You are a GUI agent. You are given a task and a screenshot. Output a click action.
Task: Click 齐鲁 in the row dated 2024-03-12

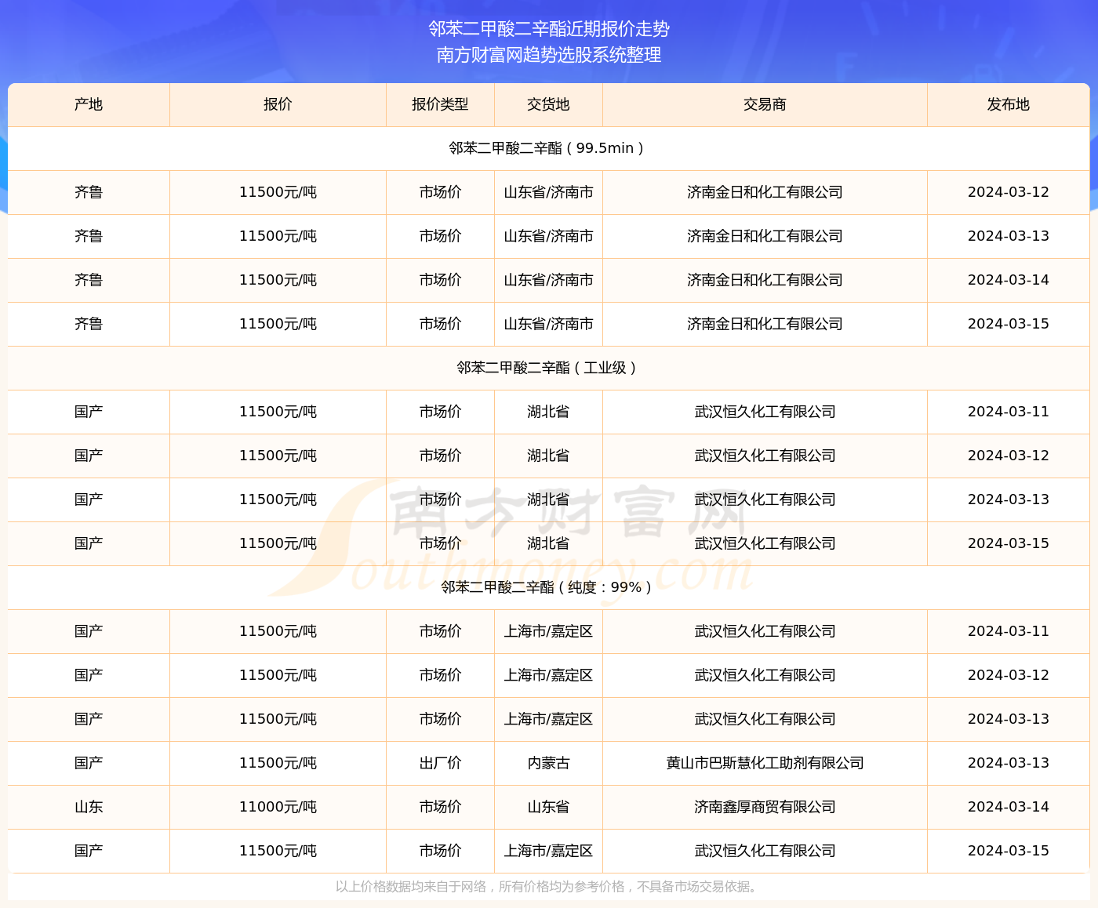click(89, 192)
